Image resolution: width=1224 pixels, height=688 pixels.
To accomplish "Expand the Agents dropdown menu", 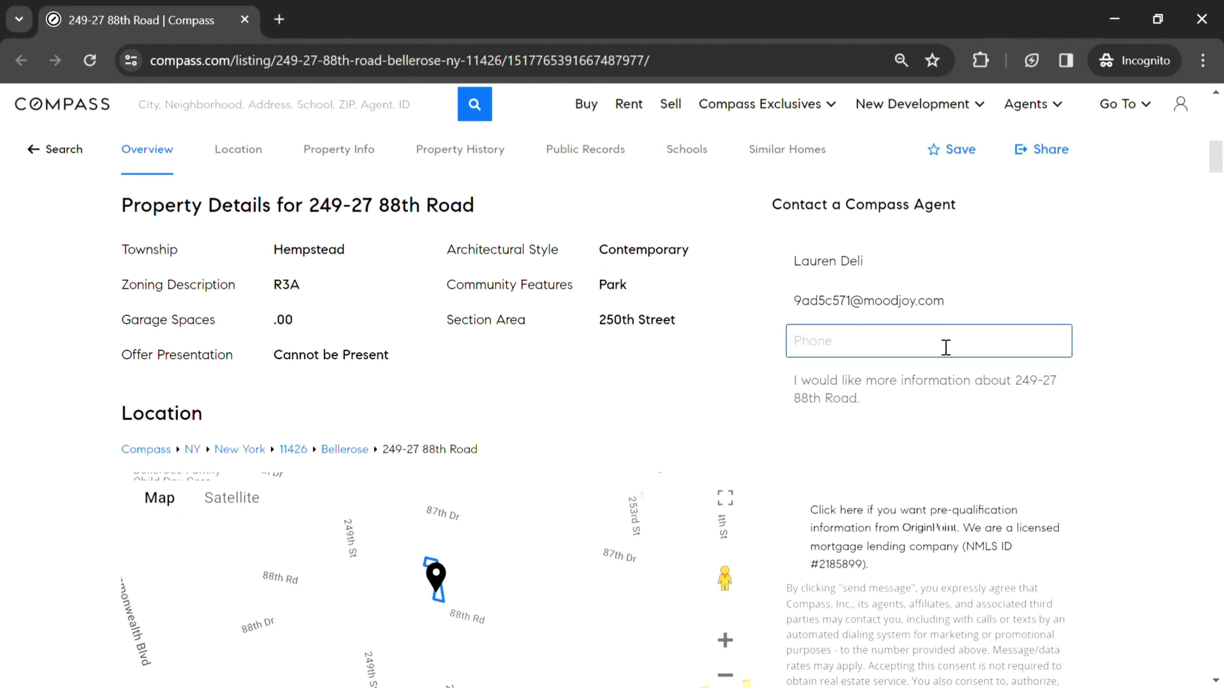I will click(1032, 103).
